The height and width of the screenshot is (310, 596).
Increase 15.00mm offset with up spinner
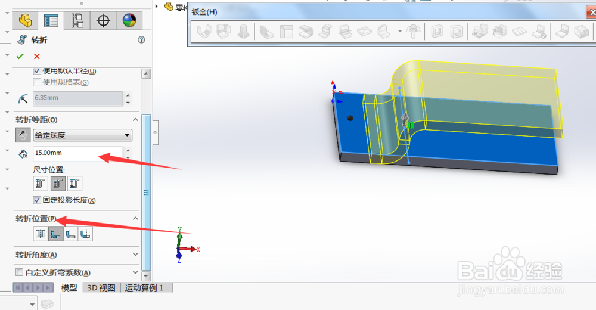coord(128,150)
